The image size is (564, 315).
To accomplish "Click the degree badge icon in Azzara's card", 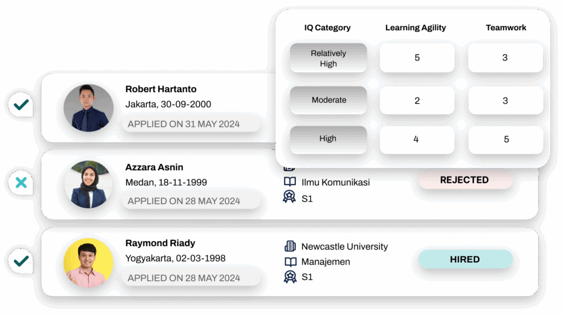I will [290, 197].
